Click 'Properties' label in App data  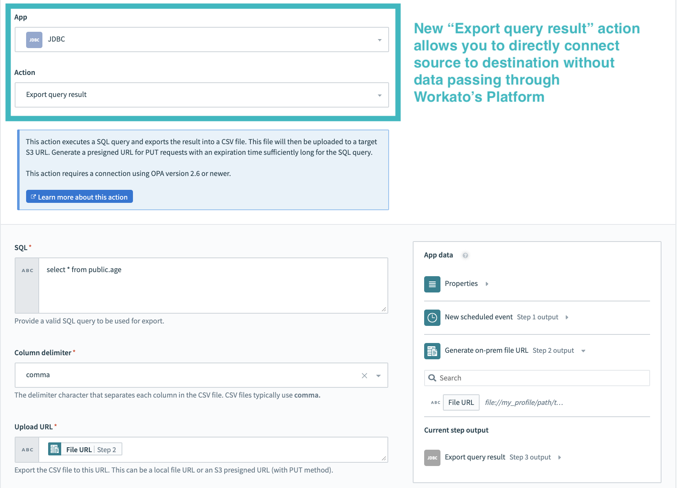tap(461, 284)
